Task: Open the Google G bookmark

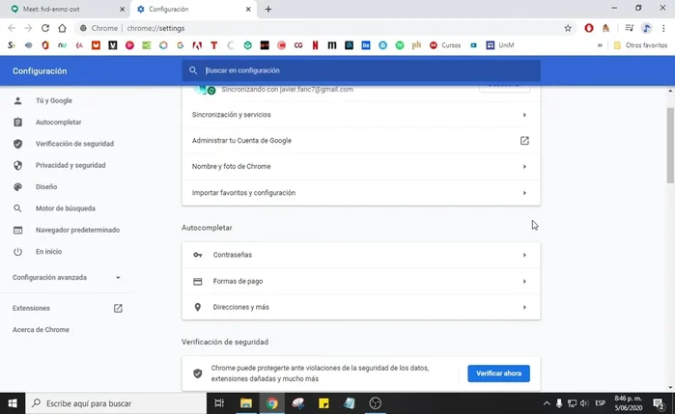Action: coord(180,45)
